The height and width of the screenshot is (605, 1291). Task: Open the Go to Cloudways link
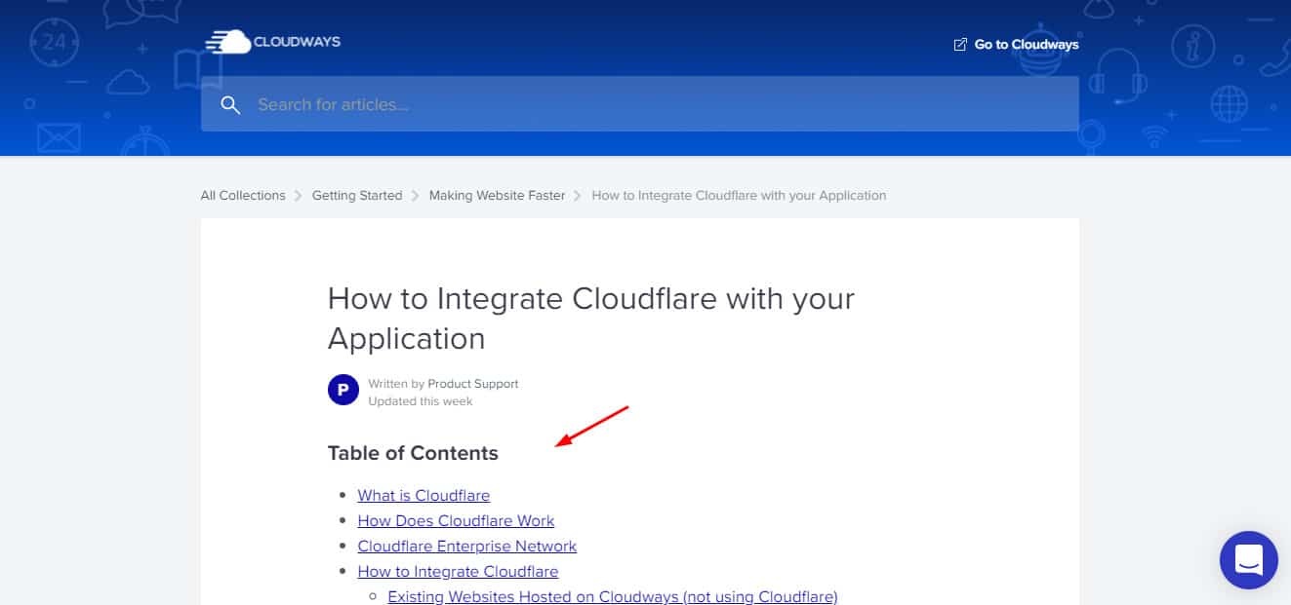(x=1026, y=45)
